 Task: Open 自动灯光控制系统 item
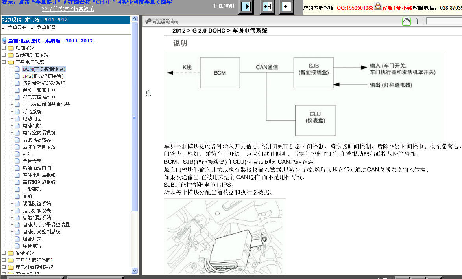coord(42,231)
